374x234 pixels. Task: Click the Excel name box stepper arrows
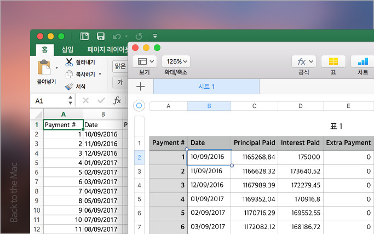[70, 100]
